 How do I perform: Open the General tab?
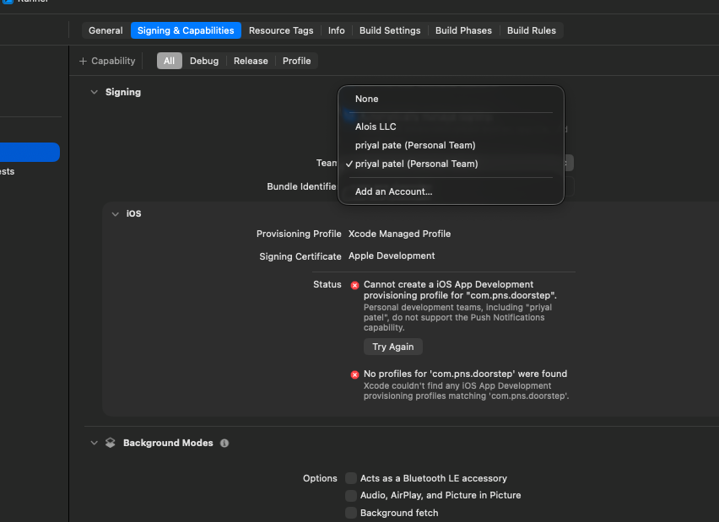(105, 30)
